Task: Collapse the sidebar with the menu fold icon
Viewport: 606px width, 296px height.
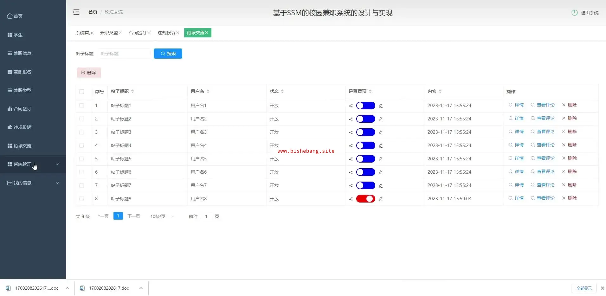Action: 76,12
